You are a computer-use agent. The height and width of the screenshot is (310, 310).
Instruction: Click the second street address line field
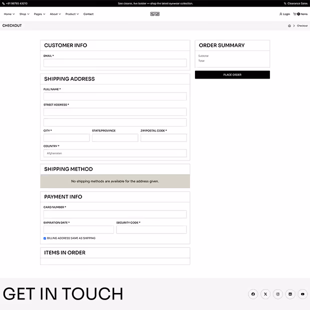coord(115,122)
